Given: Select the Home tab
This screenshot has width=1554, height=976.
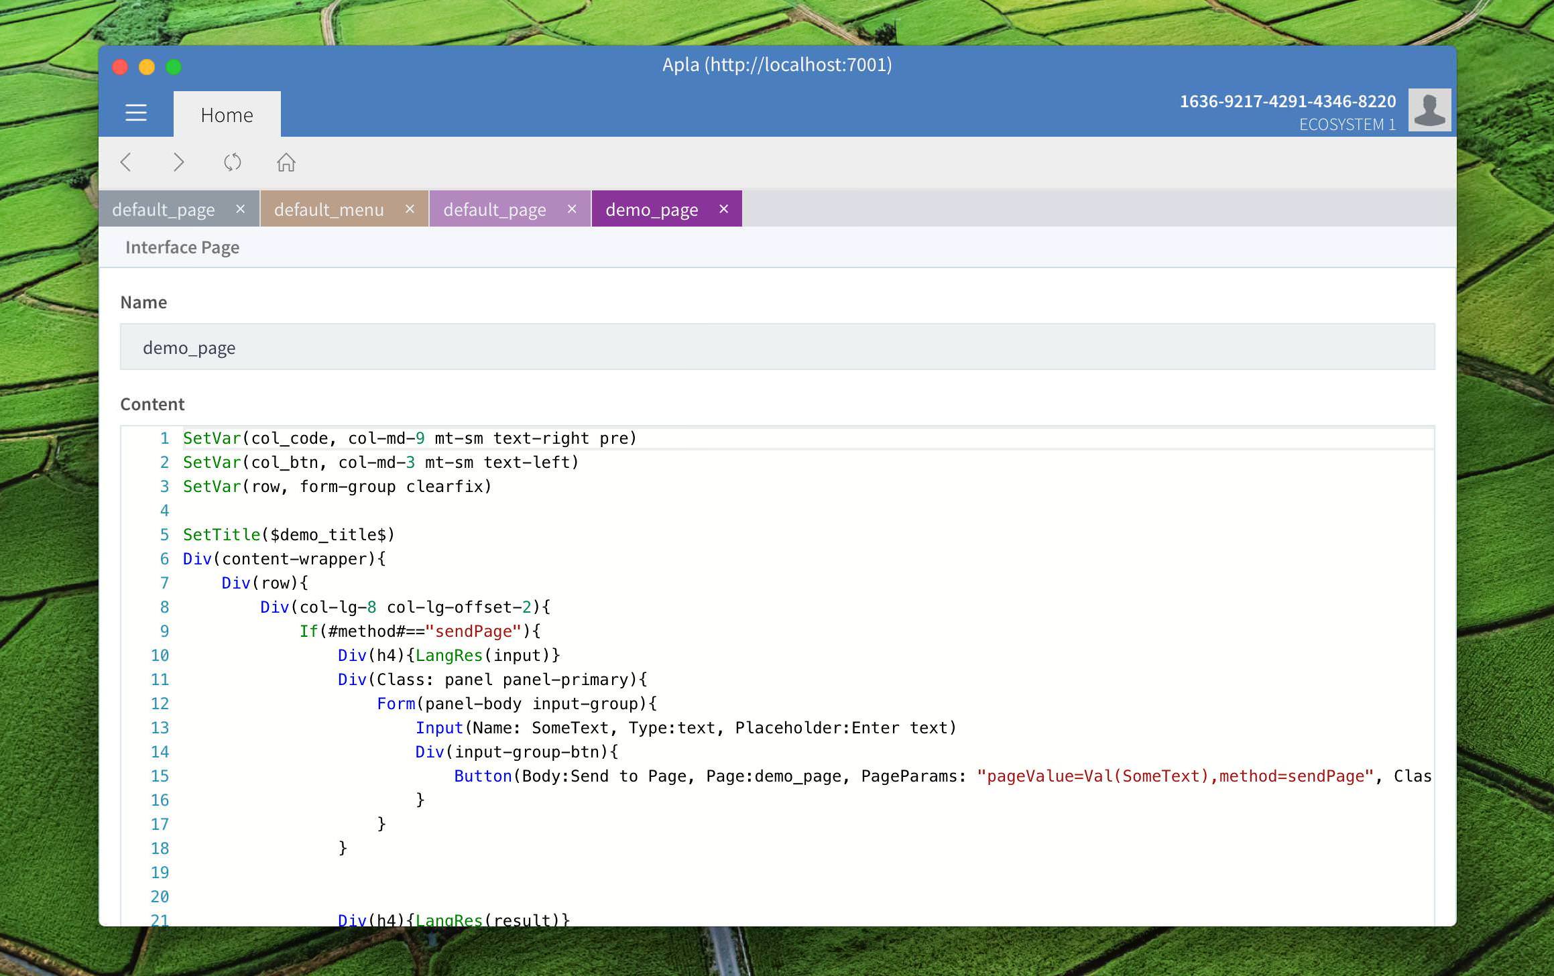Looking at the screenshot, I should pyautogui.click(x=227, y=115).
